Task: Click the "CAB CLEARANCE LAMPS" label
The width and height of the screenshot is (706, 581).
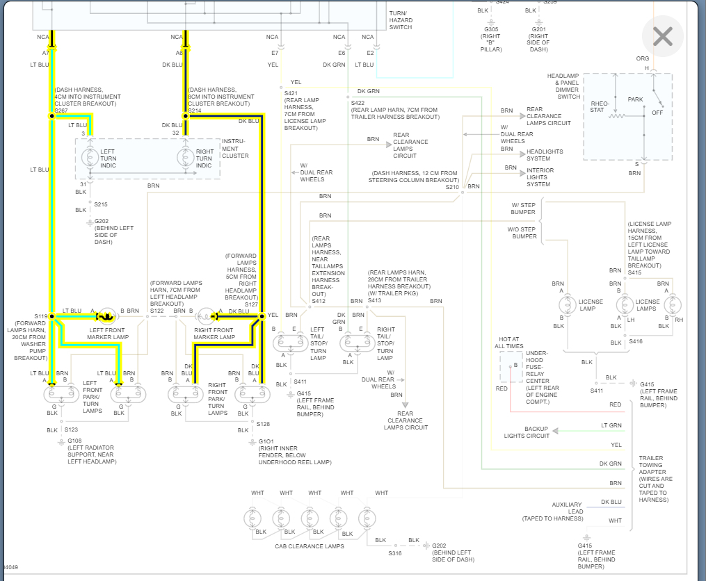Action: tap(310, 546)
